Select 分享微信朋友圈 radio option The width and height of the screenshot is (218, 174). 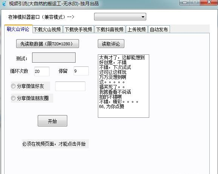pos(13,98)
